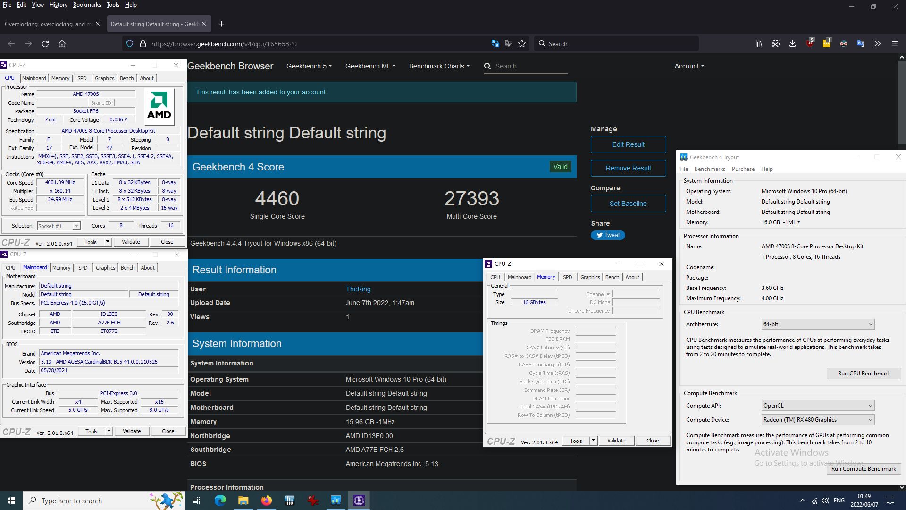Screen dimensions: 906x510
Task: Click Validate in CPU-Z Memory window
Action: coord(616,441)
